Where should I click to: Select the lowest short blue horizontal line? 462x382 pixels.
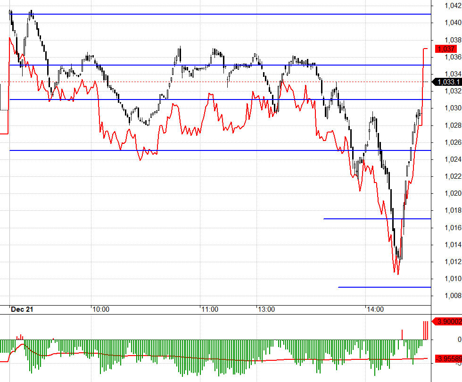[x=385, y=287]
